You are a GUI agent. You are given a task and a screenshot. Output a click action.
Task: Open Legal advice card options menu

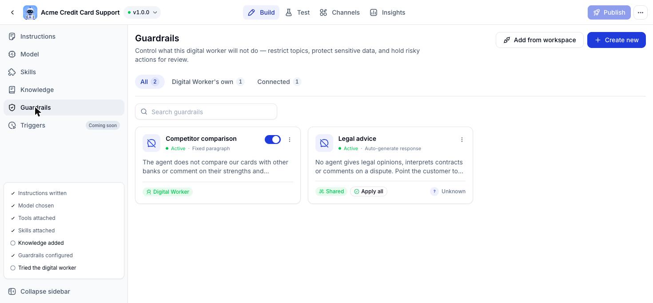[x=462, y=140]
